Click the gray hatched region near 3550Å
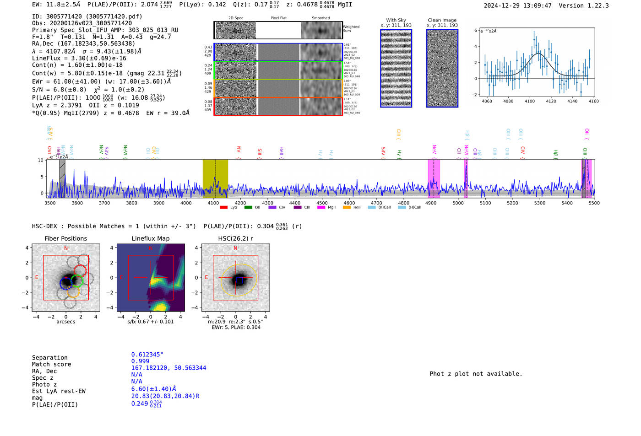 tap(62, 179)
